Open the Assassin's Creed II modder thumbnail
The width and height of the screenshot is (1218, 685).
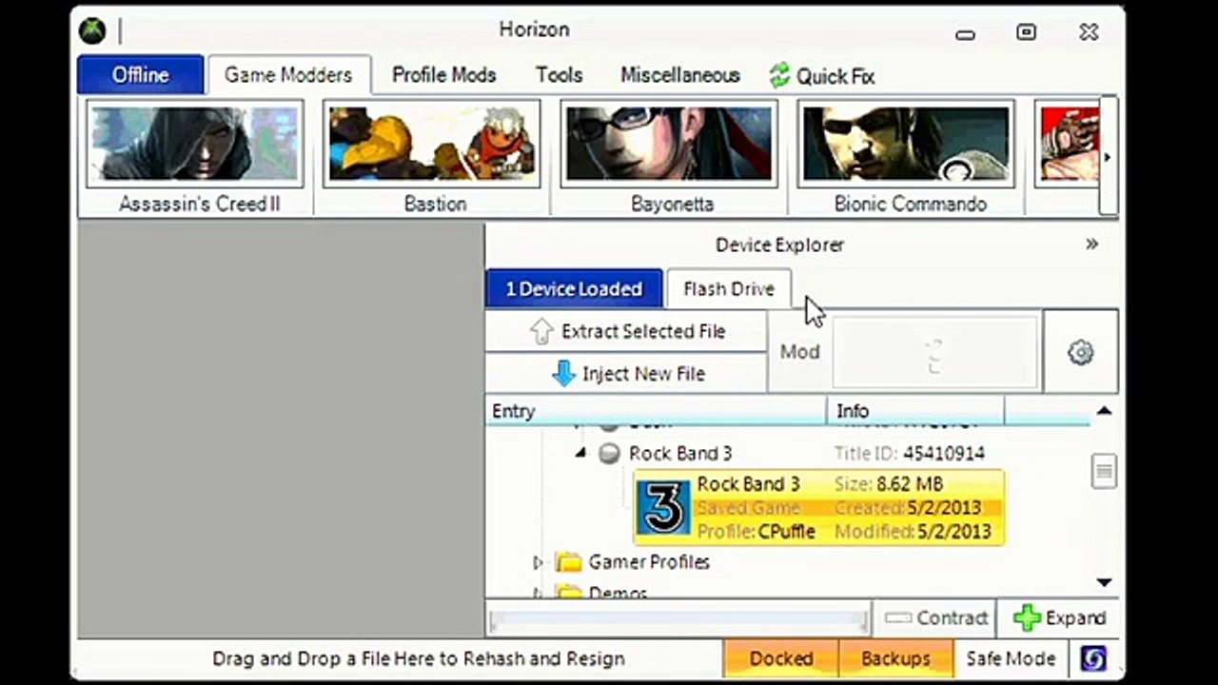coord(195,146)
